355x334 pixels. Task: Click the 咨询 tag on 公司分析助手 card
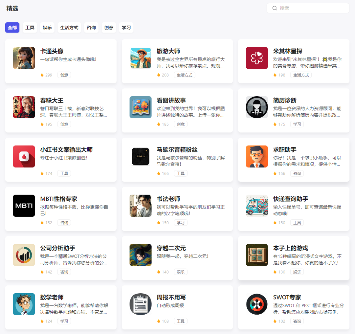coord(64,272)
